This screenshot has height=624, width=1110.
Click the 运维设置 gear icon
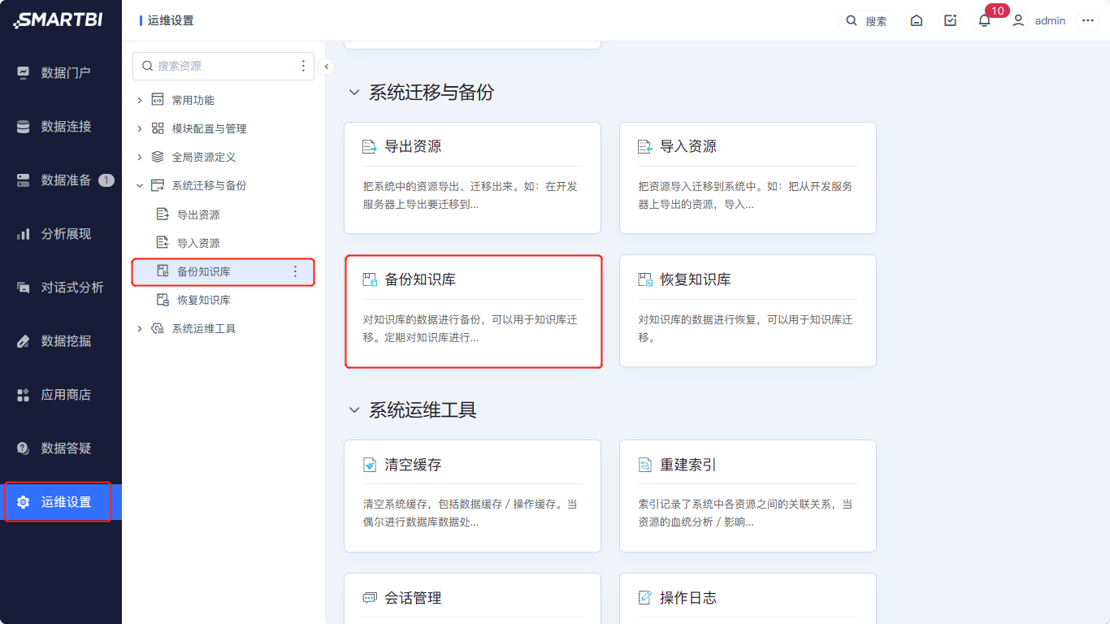point(24,501)
